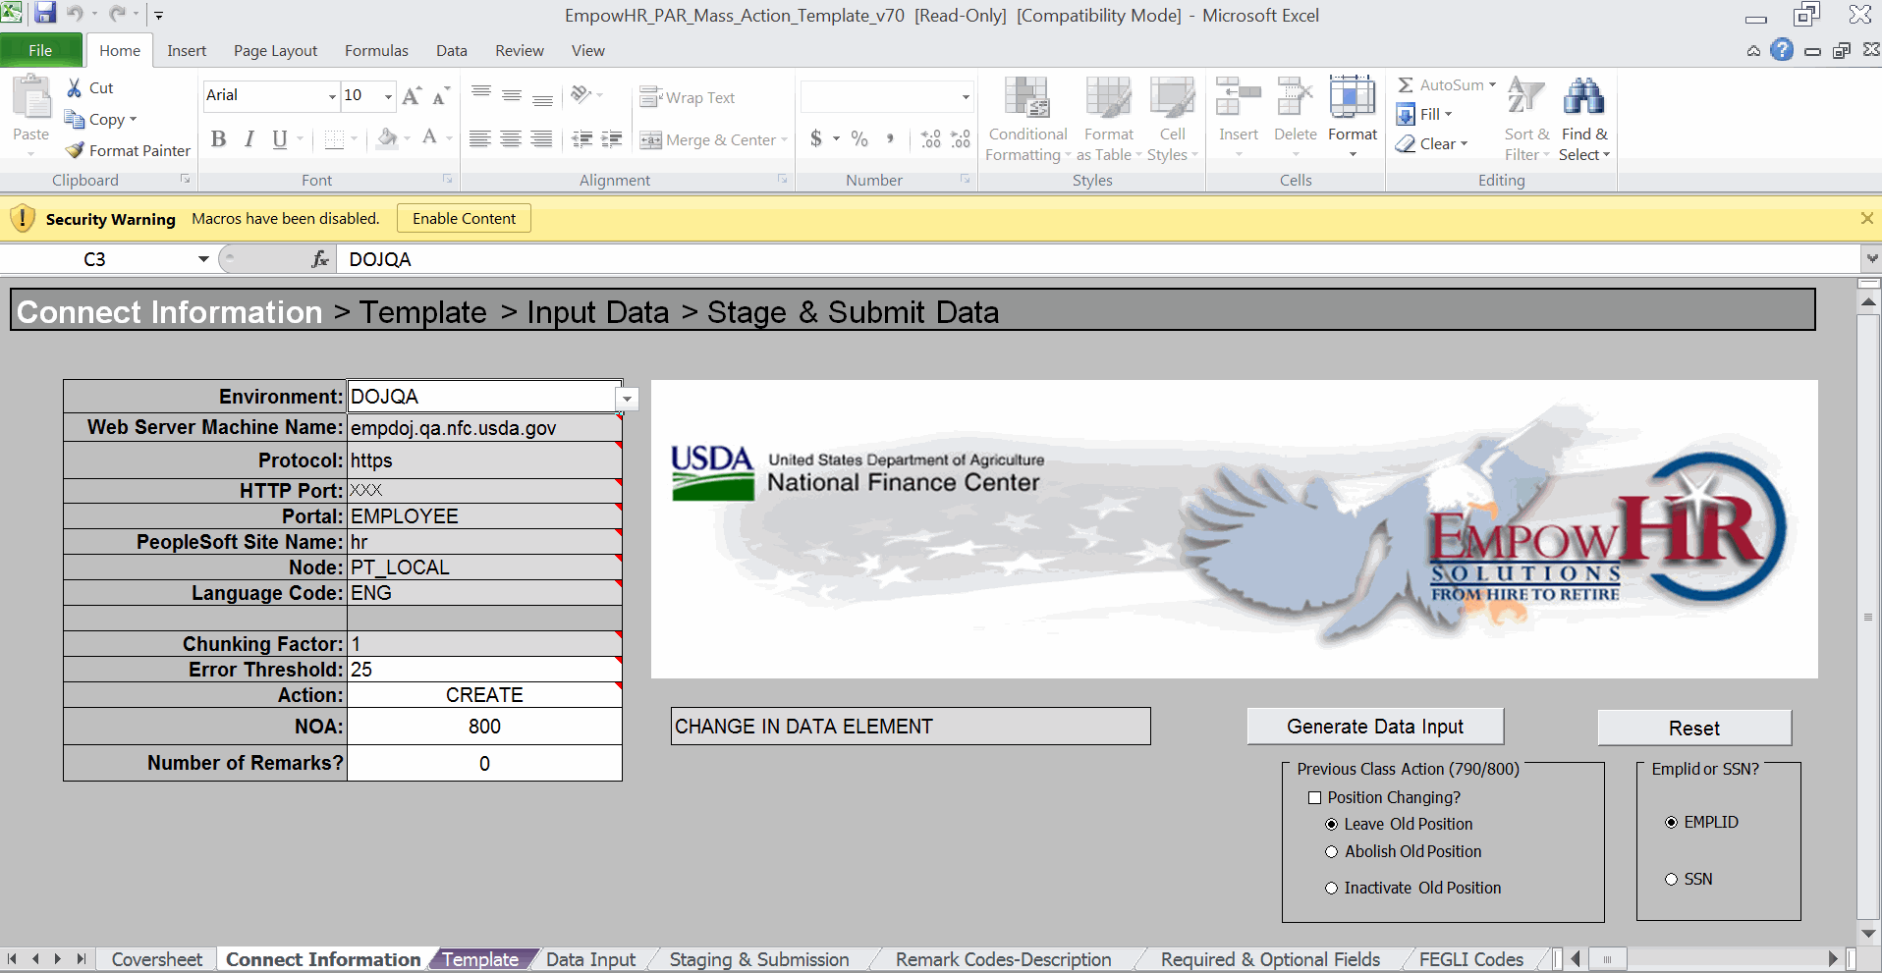Open the Environment cell dropdown arrow
This screenshot has width=1882, height=973.
click(x=628, y=399)
